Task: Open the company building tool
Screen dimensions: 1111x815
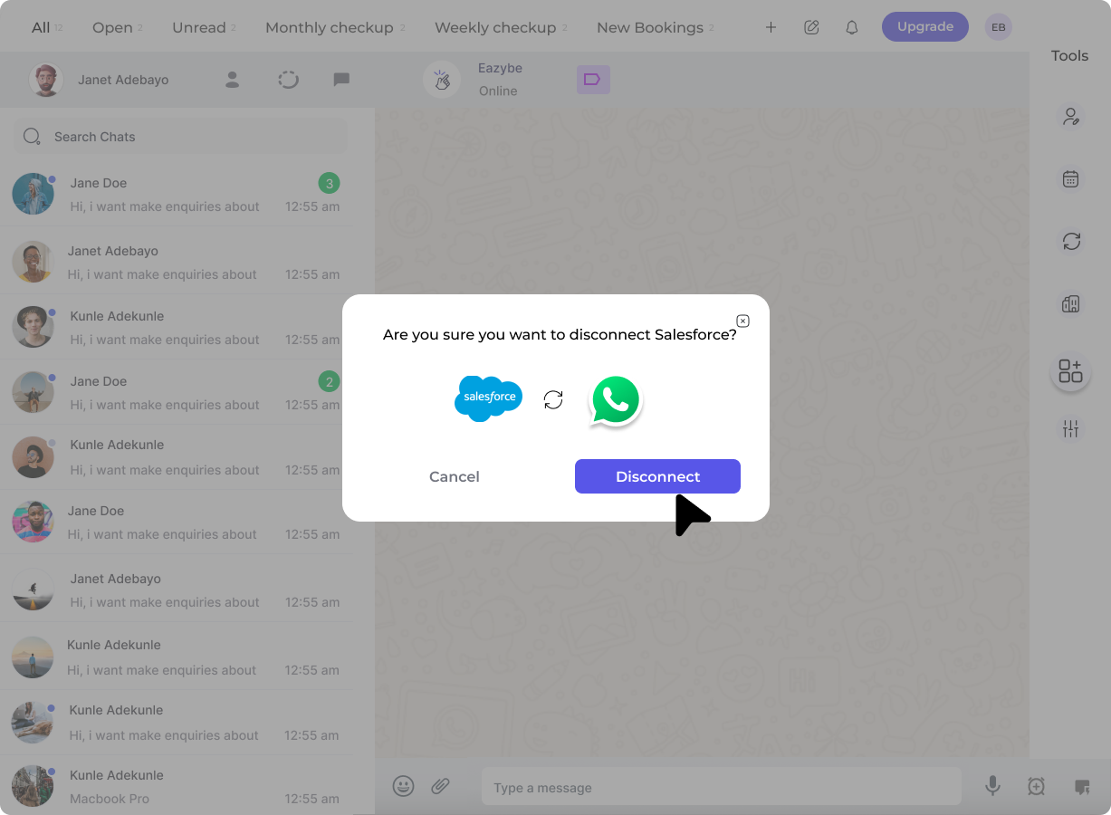Action: (1070, 304)
